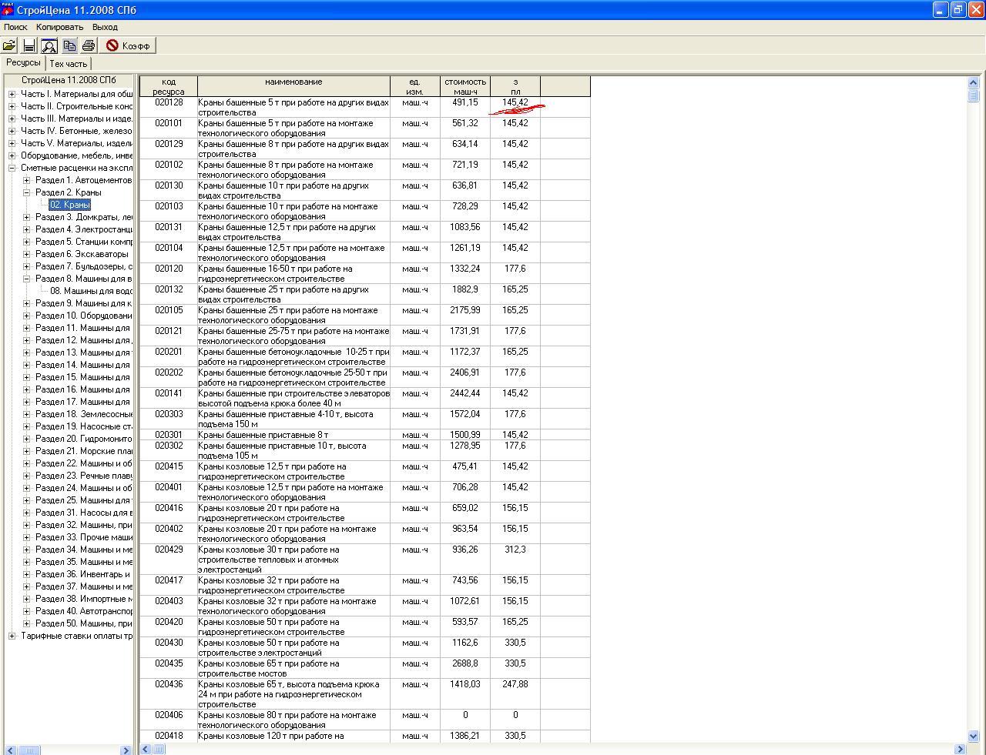Select resource code 020436 cell
Image resolution: width=986 pixels, height=755 pixels.
point(169,694)
